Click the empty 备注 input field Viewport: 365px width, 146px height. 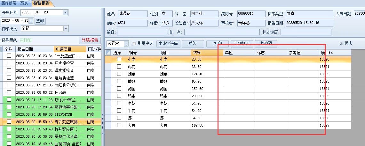(x=222, y=32)
